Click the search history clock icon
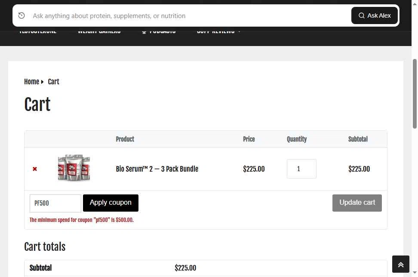Viewport: 418px width, 277px height. (22, 16)
